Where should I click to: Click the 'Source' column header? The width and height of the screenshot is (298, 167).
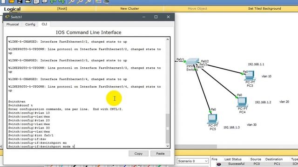256,159
